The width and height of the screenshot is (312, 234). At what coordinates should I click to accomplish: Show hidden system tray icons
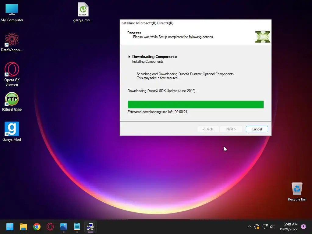coord(249,227)
